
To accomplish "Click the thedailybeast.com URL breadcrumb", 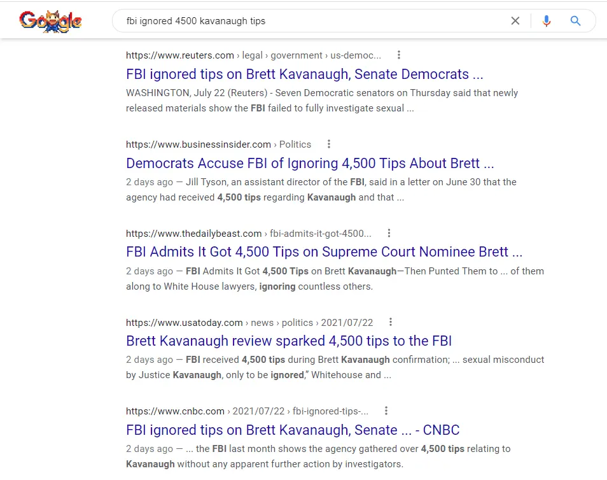I will tap(248, 234).
